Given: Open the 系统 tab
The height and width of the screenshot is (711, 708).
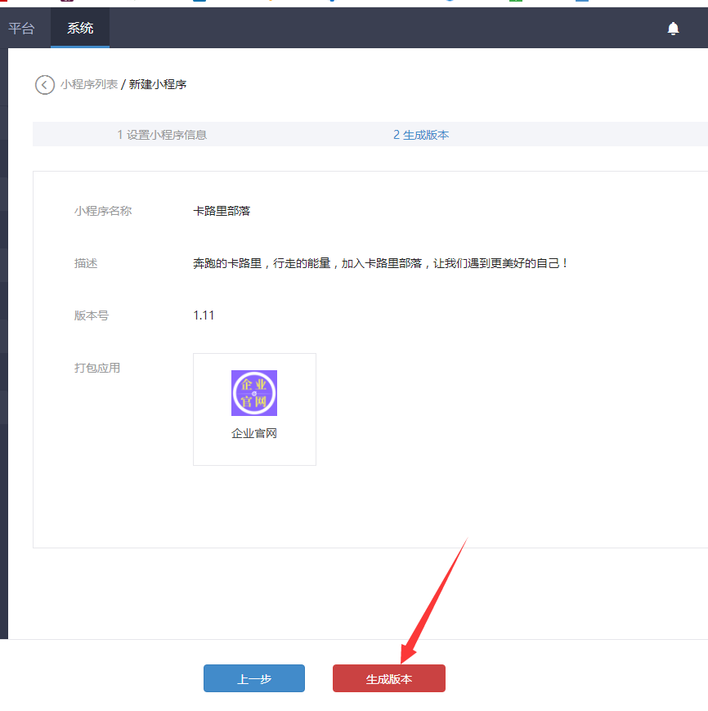Looking at the screenshot, I should (x=80, y=29).
